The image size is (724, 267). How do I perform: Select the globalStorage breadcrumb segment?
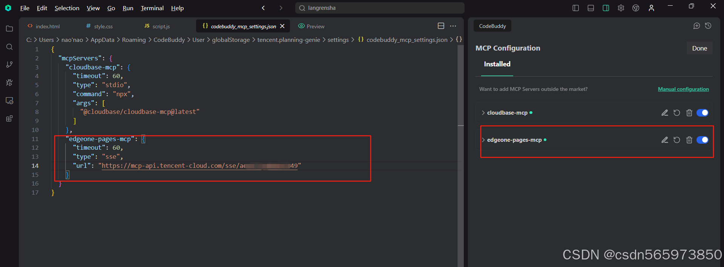(x=231, y=40)
